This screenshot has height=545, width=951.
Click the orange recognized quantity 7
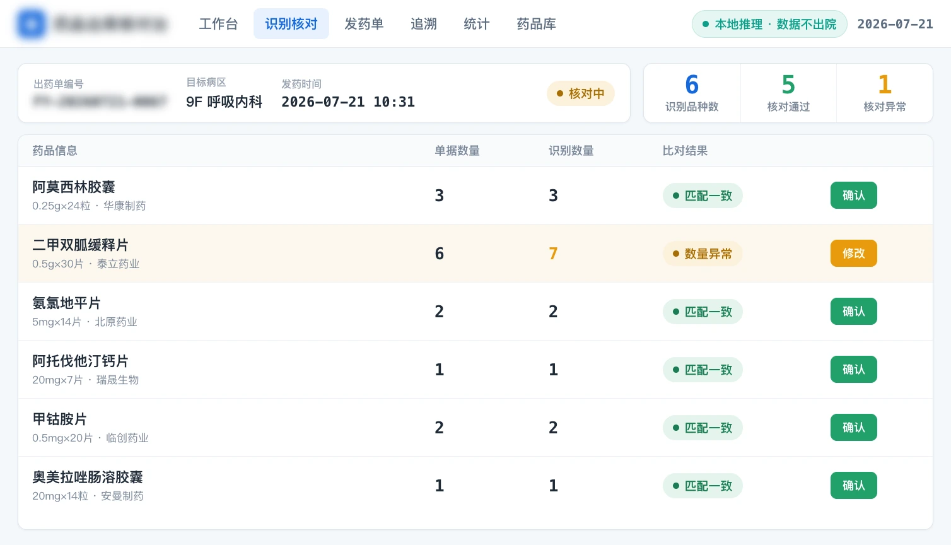coord(553,254)
